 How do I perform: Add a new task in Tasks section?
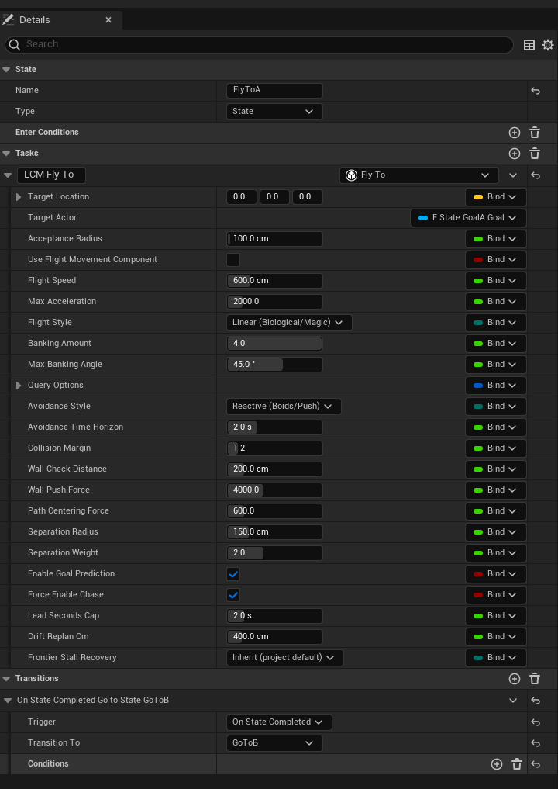click(x=515, y=154)
